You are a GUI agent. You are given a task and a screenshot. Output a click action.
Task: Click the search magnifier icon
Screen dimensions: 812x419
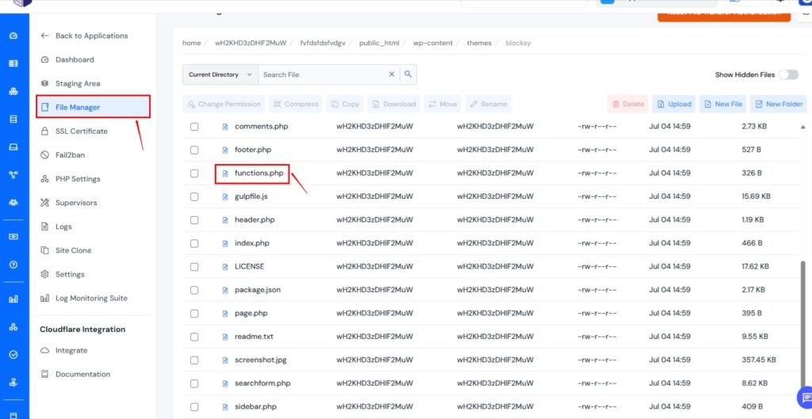coord(408,74)
